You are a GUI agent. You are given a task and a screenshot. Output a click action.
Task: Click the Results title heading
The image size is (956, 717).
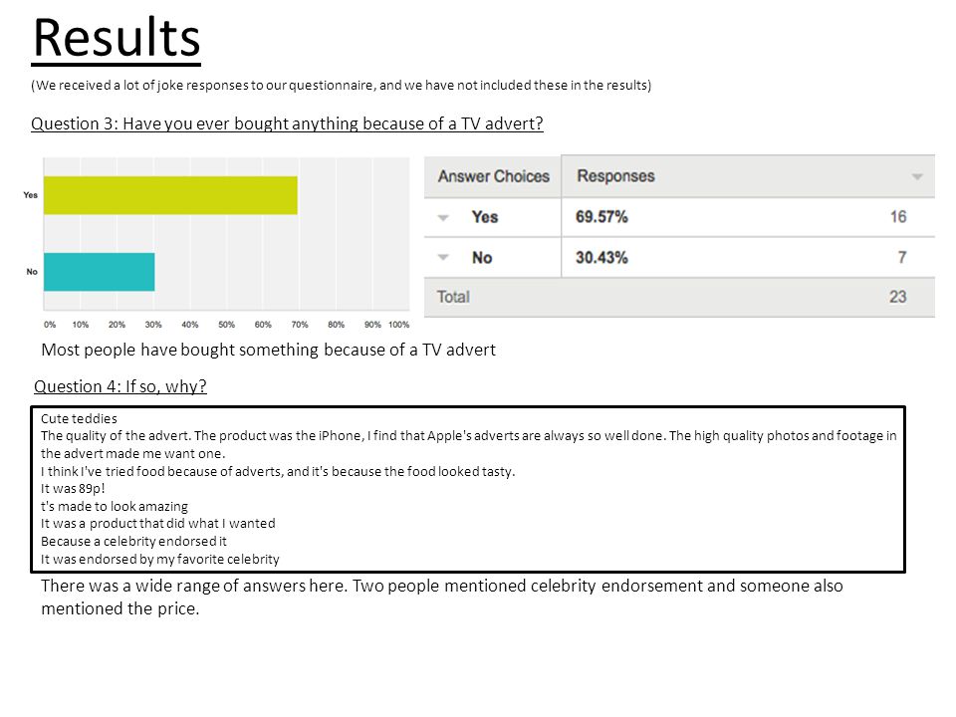[116, 39]
